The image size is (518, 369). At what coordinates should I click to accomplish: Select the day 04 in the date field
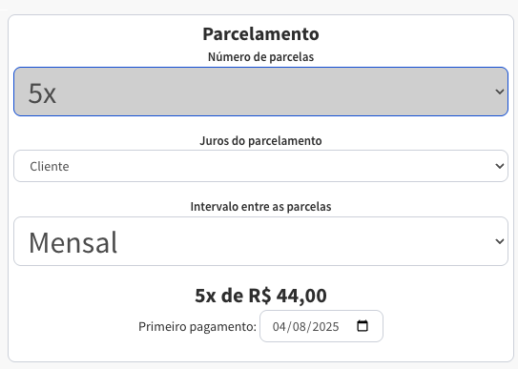click(x=279, y=326)
